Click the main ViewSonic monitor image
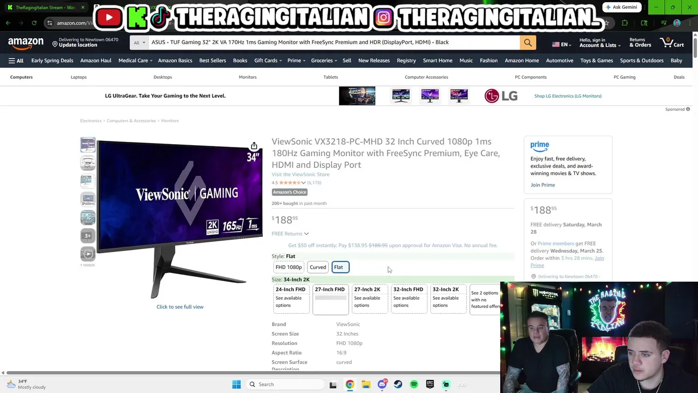Image resolution: width=698 pixels, height=393 pixels. (x=180, y=218)
